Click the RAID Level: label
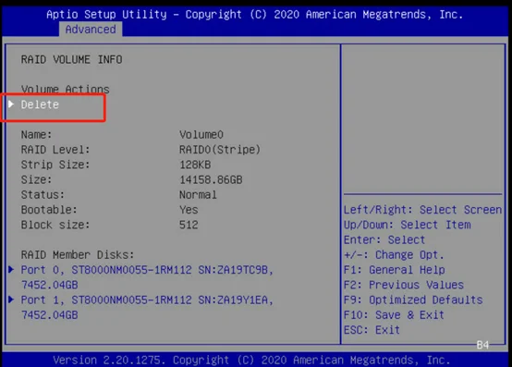Viewport: 512px width, 367px height. point(55,150)
